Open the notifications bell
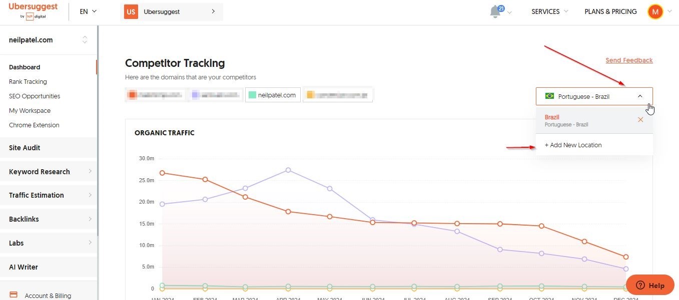The image size is (679, 300). click(x=495, y=11)
